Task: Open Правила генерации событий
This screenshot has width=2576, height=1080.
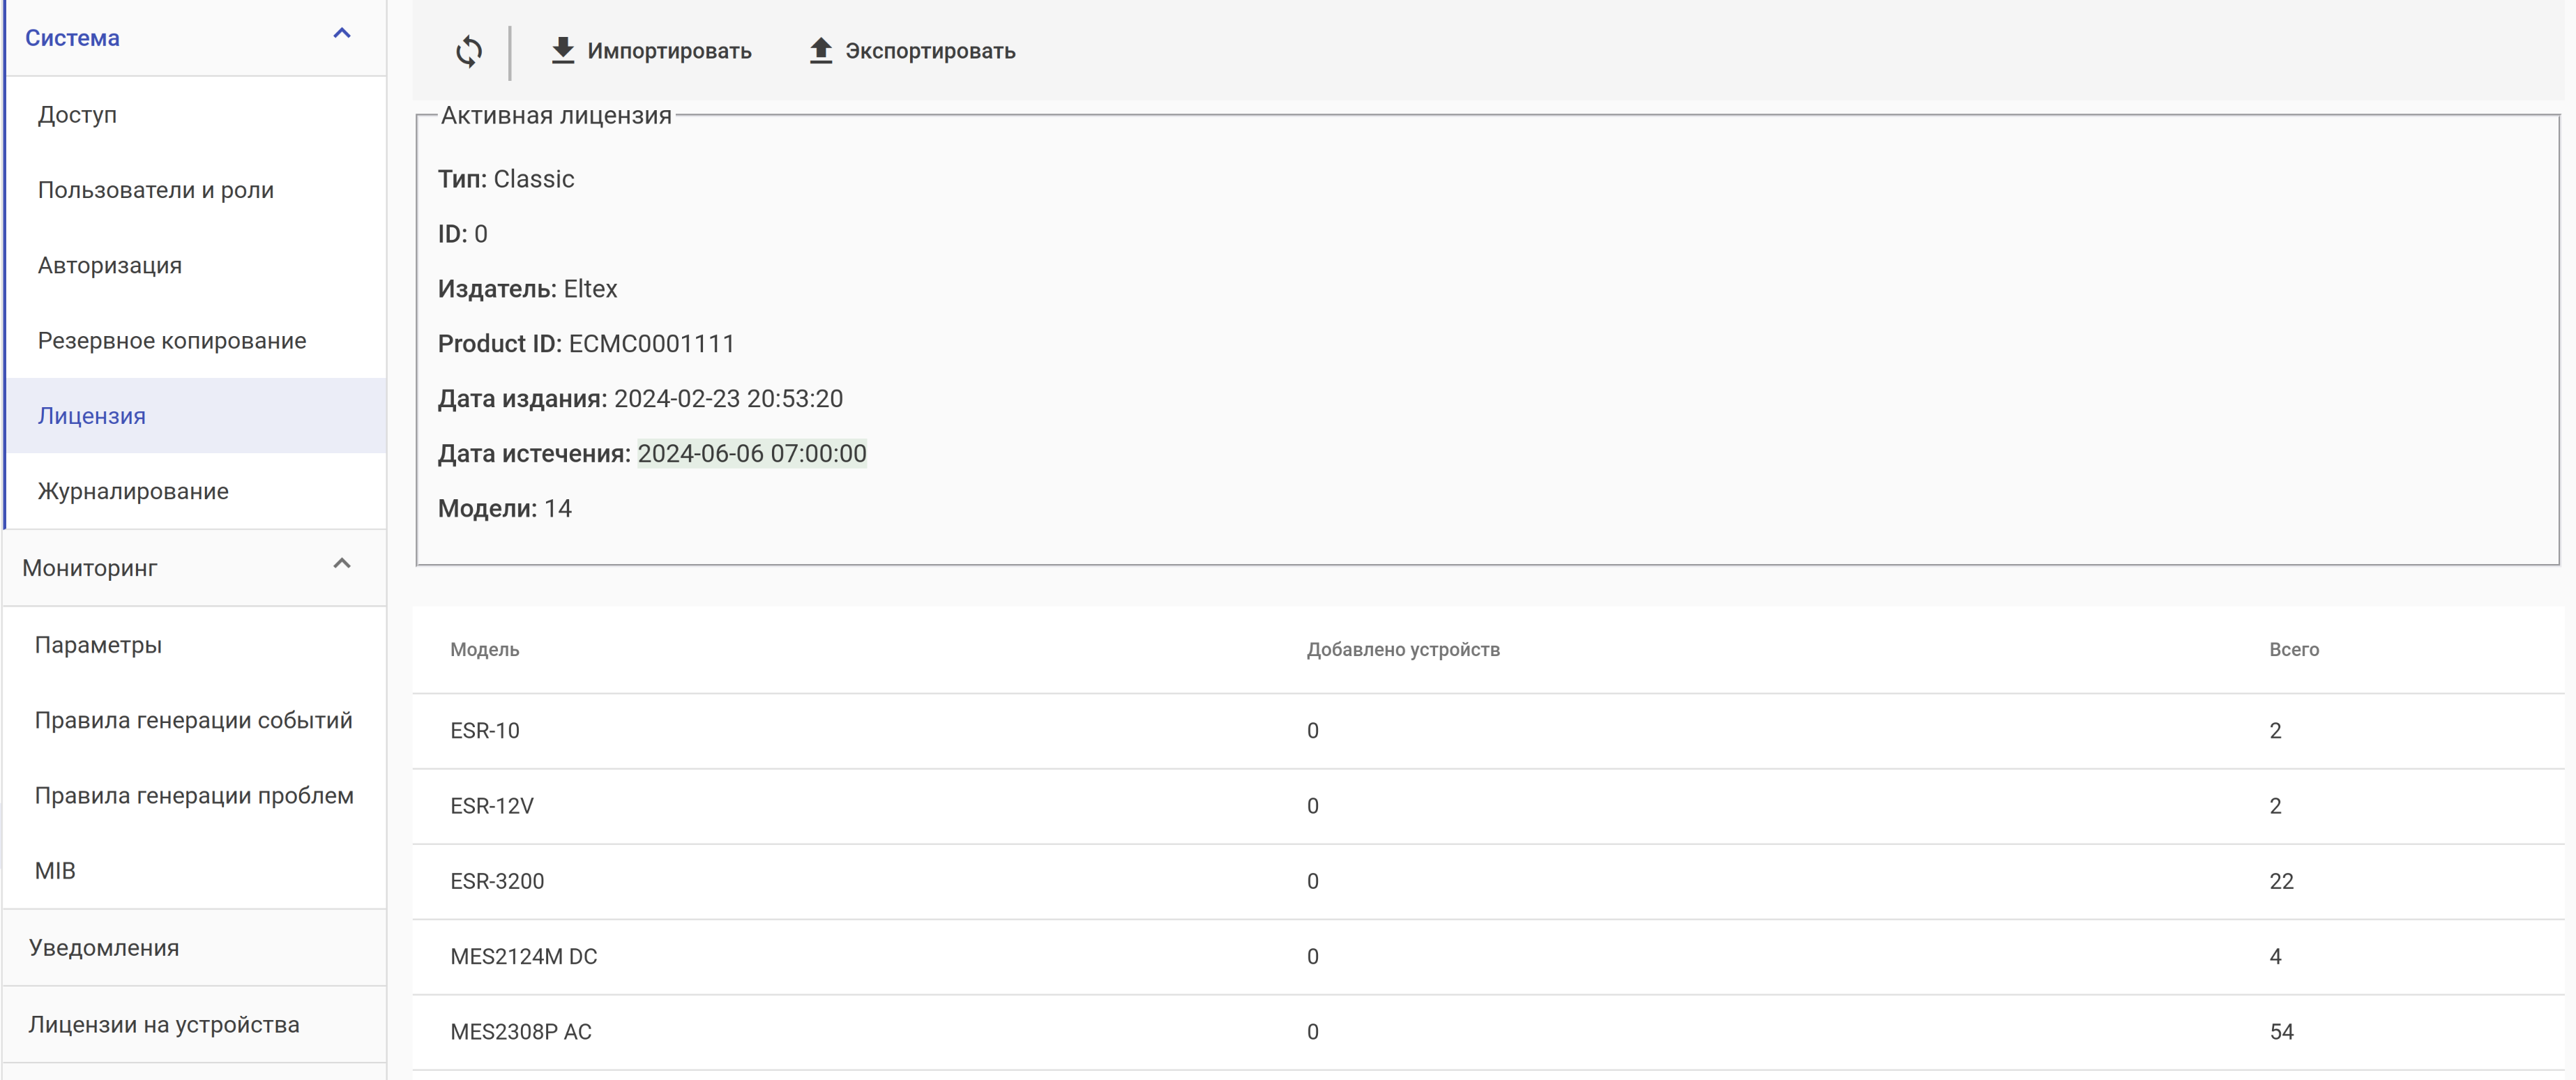Action: coord(193,721)
